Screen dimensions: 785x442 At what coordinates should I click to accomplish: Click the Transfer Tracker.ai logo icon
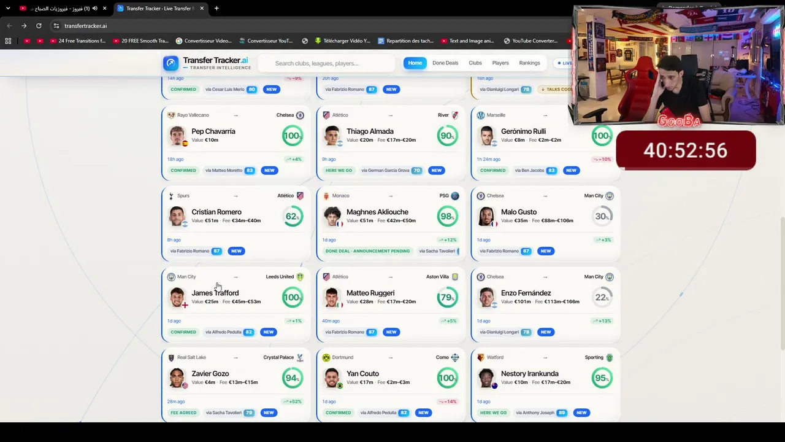point(171,63)
